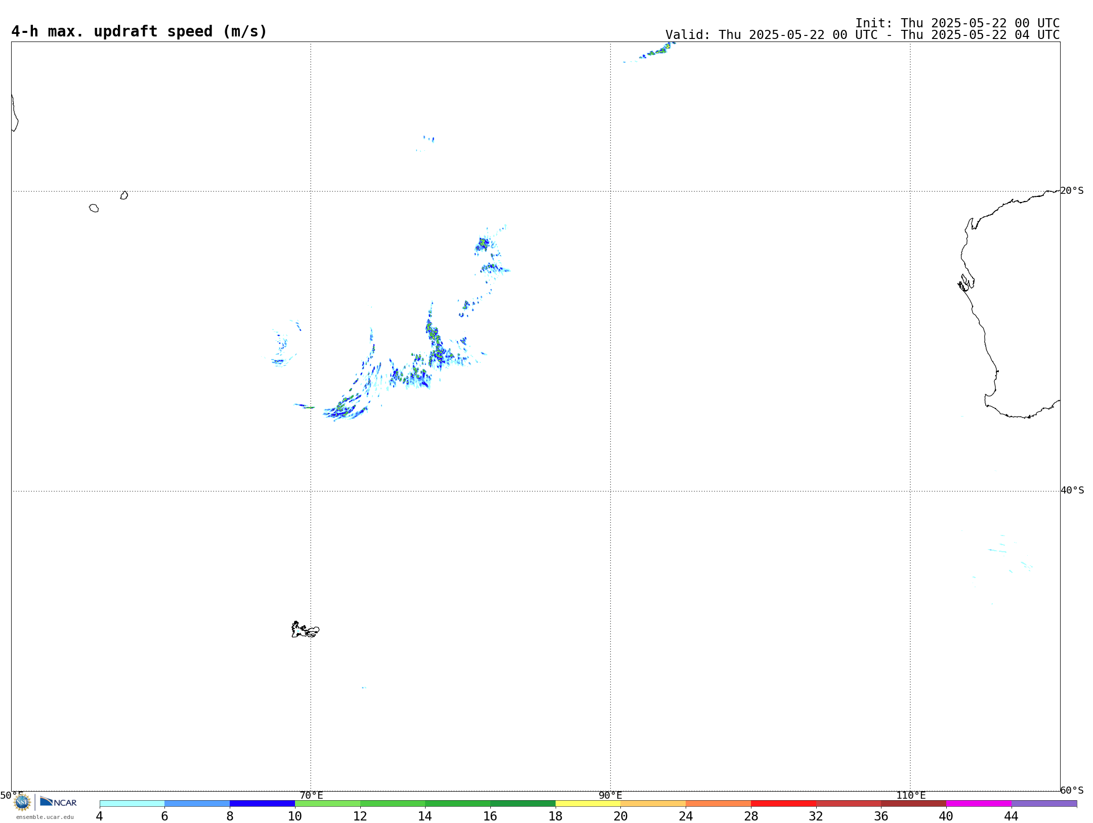The height and width of the screenshot is (823, 1093).
Task: Click the yellow 18-20 color swatch
Action: tap(588, 804)
